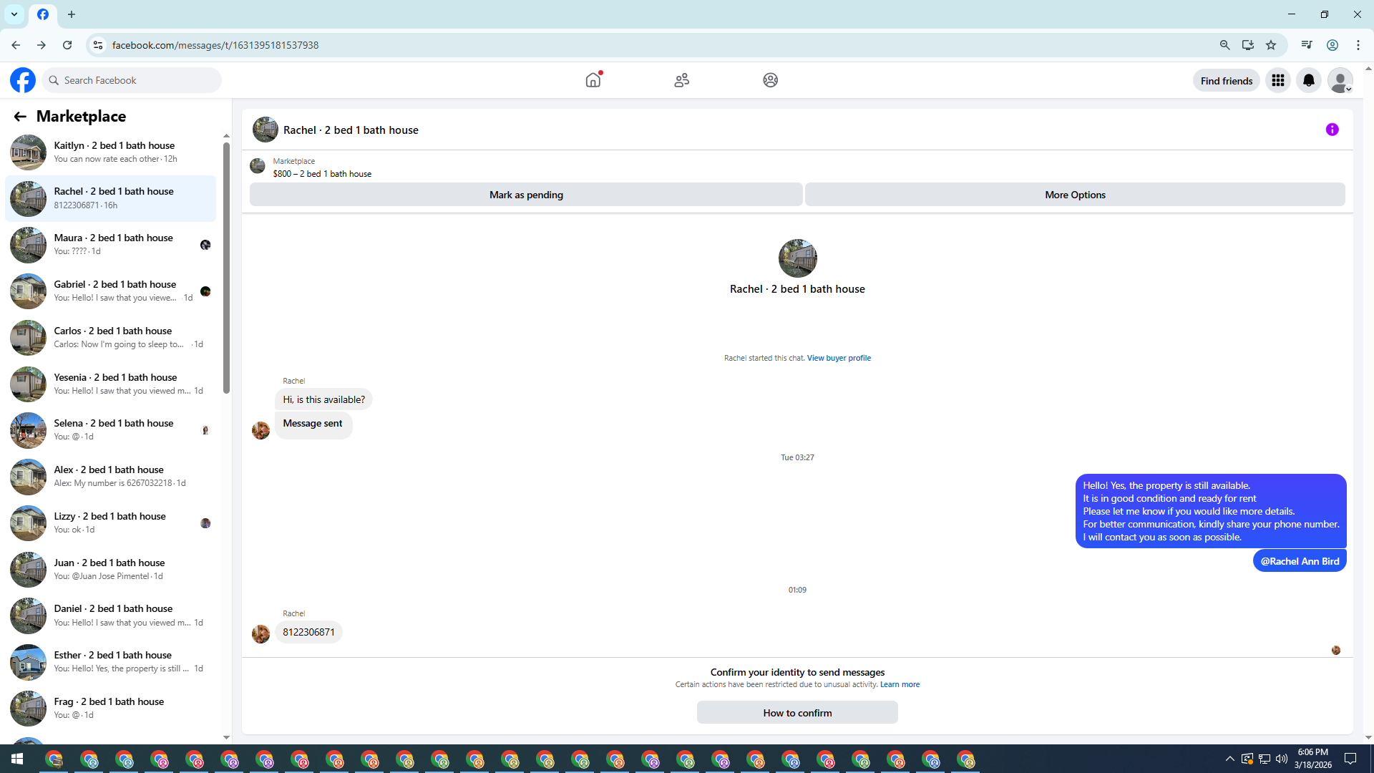Screen dimensions: 1374x773
Task: Open the account profile dropdown
Action: click(1340, 80)
